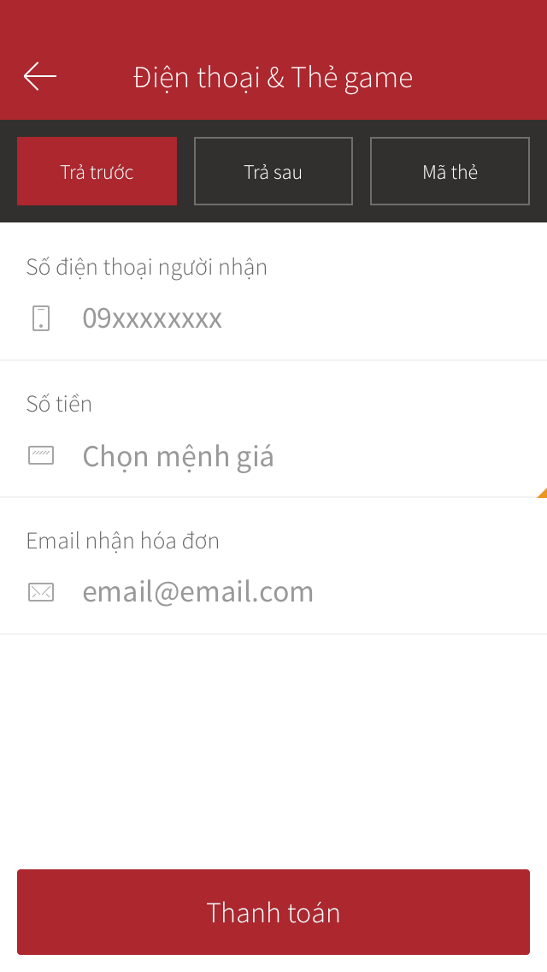The width and height of the screenshot is (547, 972).
Task: Select the Trả trước tab
Action: (x=97, y=171)
